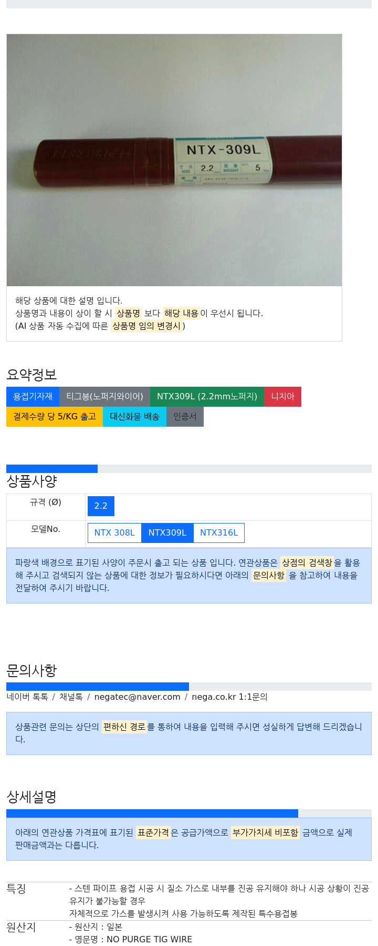Choose the 2.2 size option
378x946 pixels.
click(x=101, y=506)
